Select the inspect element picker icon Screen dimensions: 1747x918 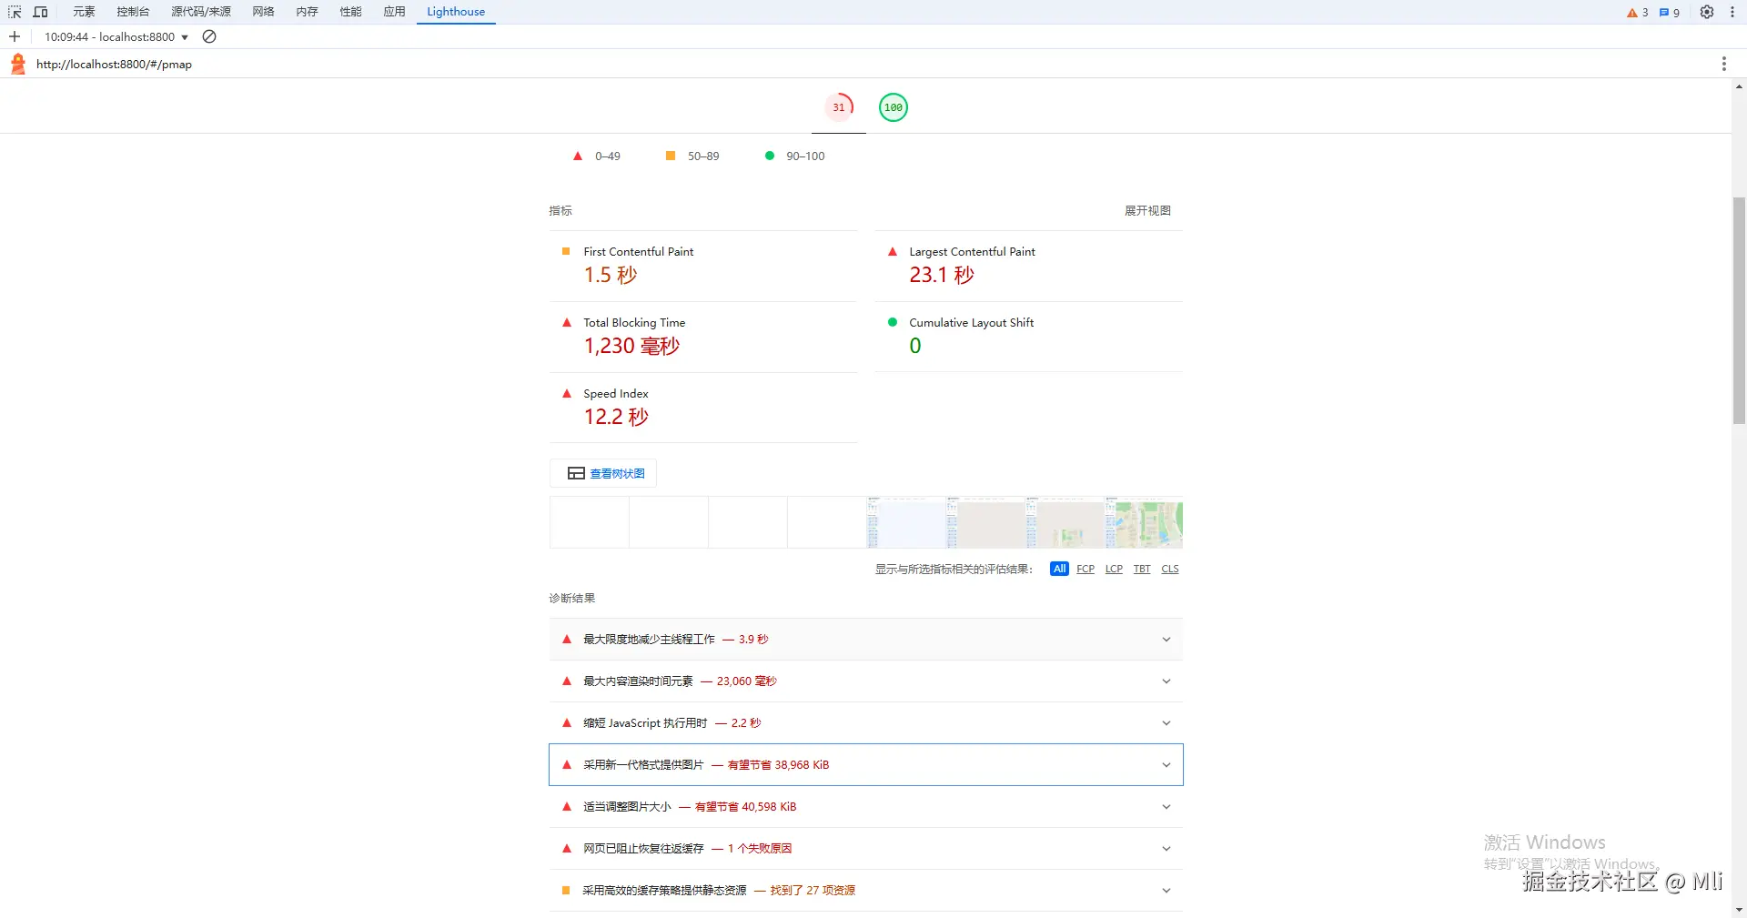[15, 12]
